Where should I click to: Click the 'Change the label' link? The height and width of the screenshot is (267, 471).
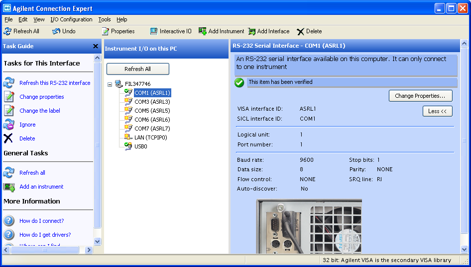[x=40, y=111]
